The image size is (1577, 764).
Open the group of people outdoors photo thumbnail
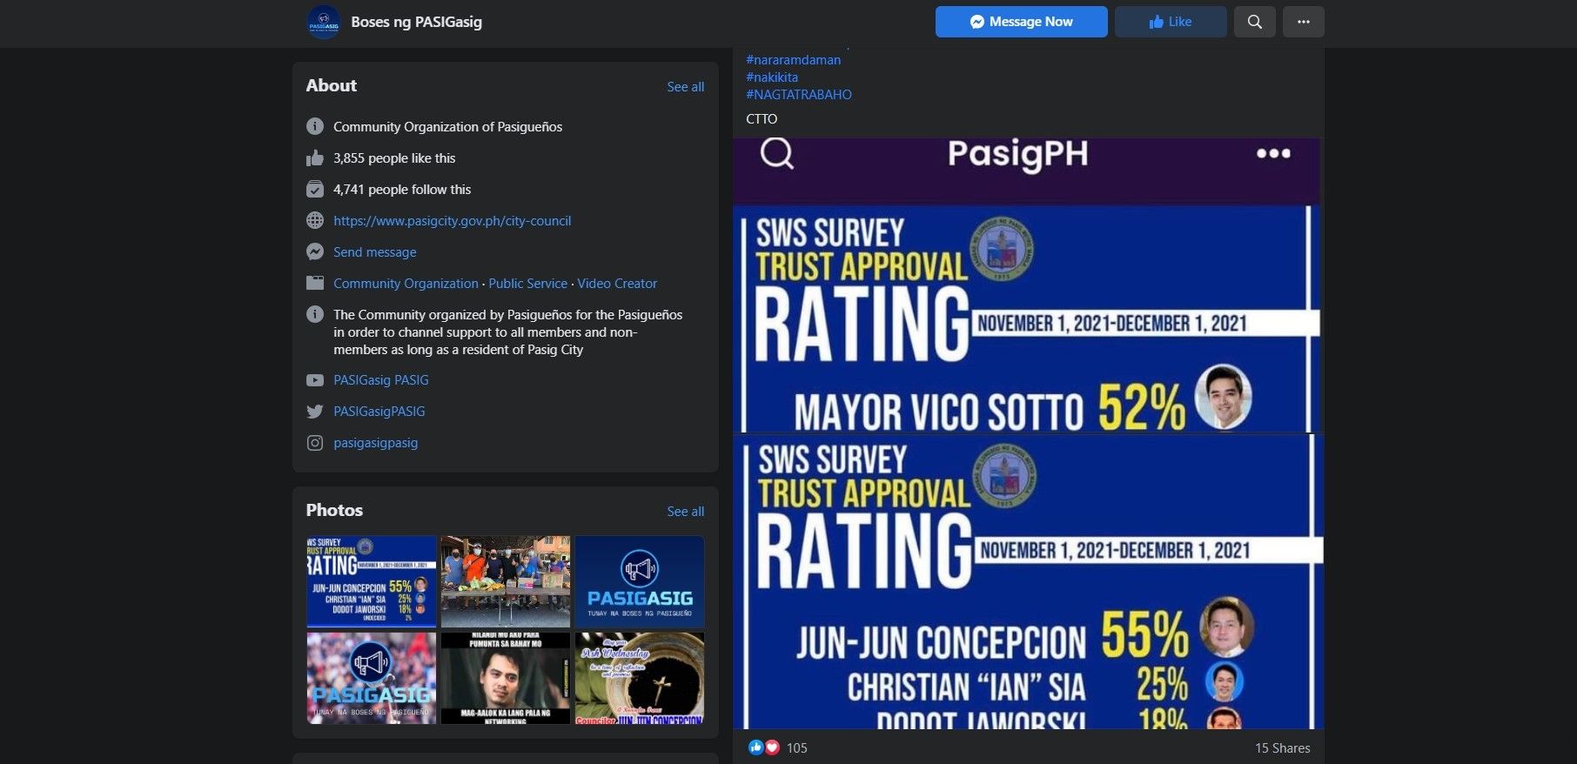[506, 581]
